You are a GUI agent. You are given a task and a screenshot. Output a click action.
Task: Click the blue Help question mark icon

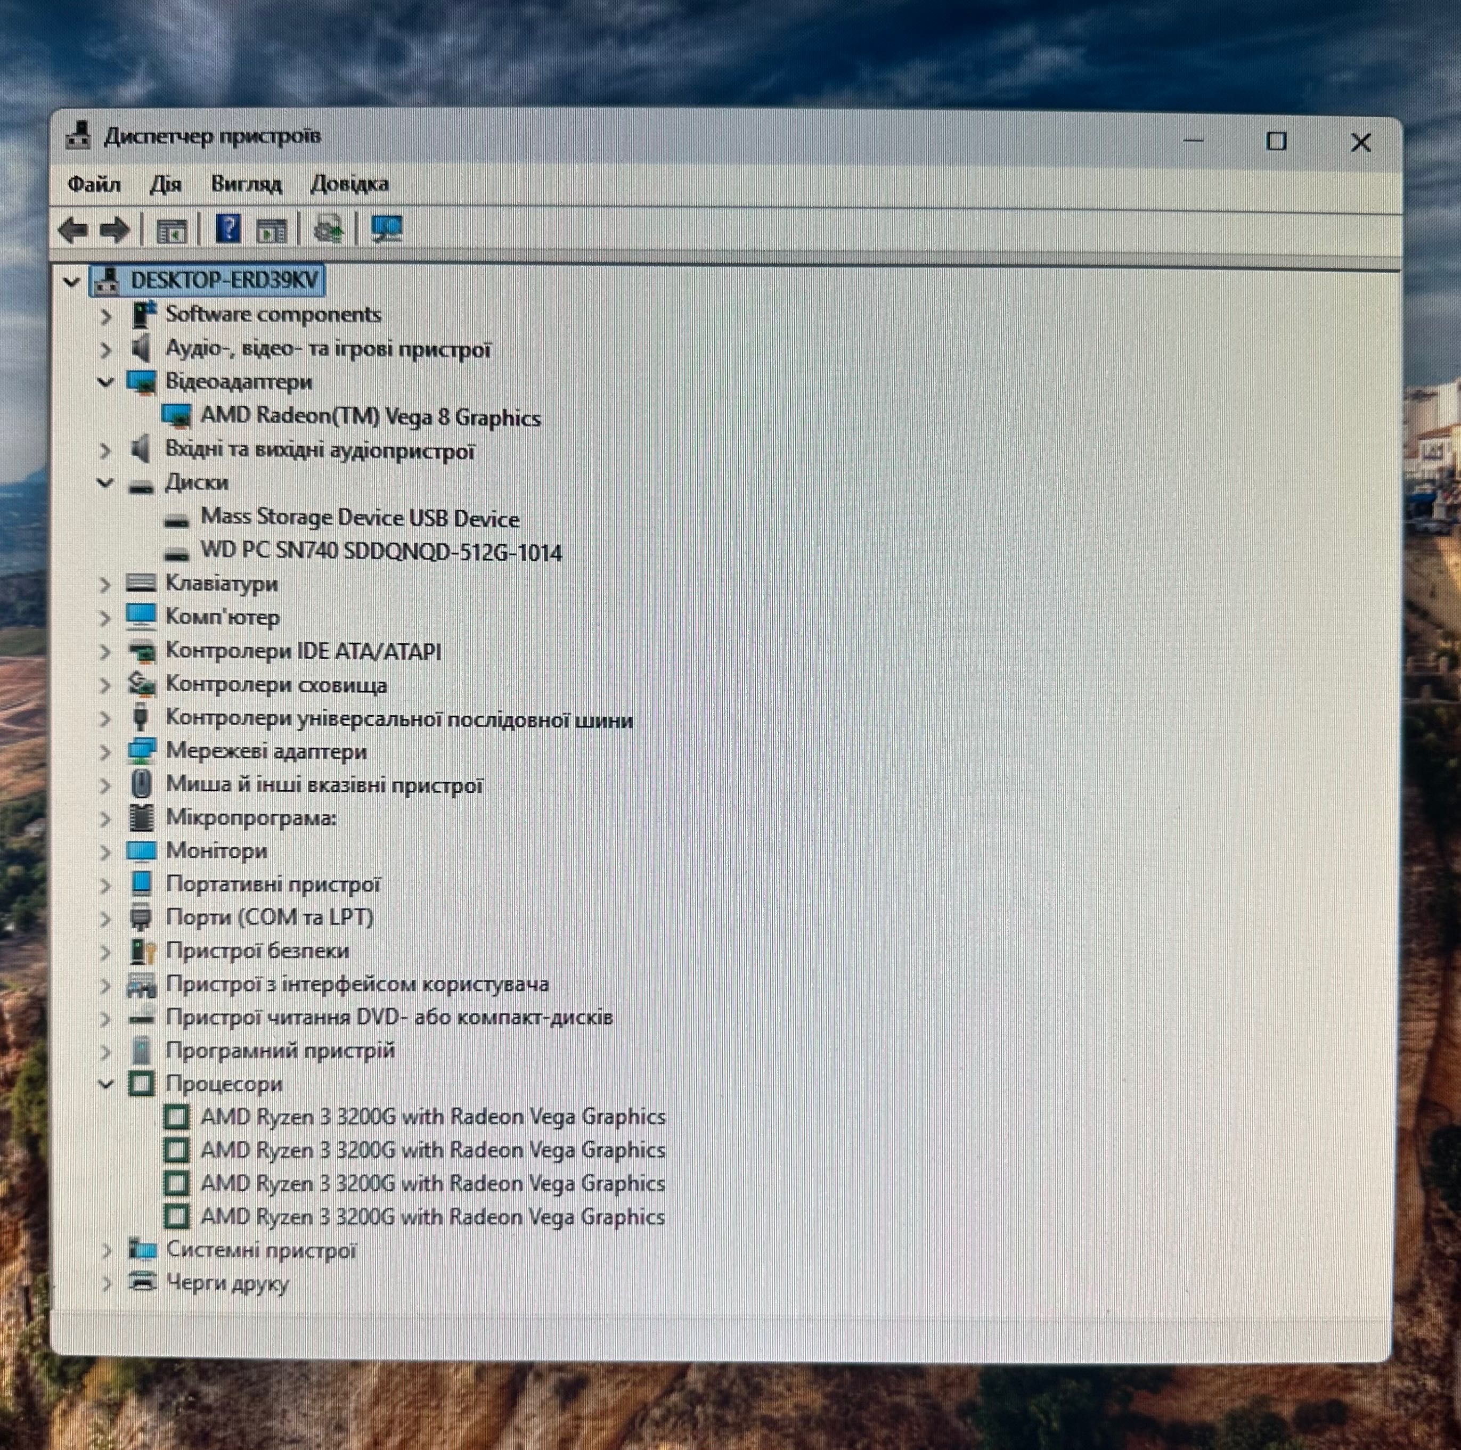click(x=228, y=228)
